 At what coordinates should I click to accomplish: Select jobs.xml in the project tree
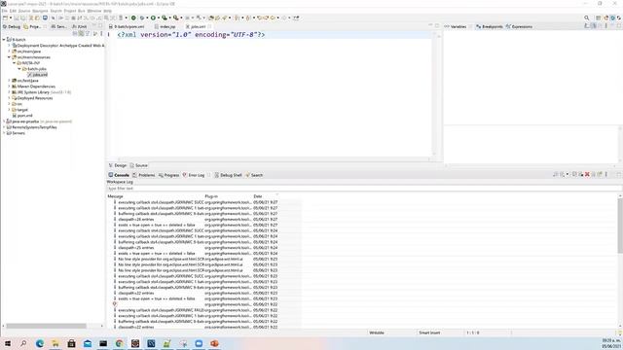(x=37, y=75)
